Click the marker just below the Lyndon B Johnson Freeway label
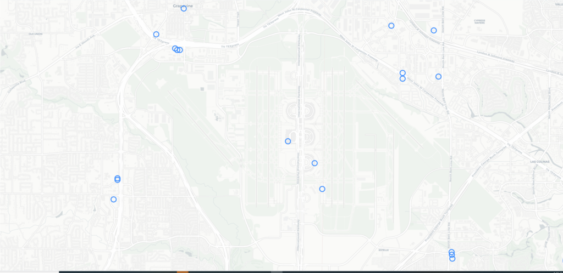The height and width of the screenshot is (273, 563). [434, 30]
